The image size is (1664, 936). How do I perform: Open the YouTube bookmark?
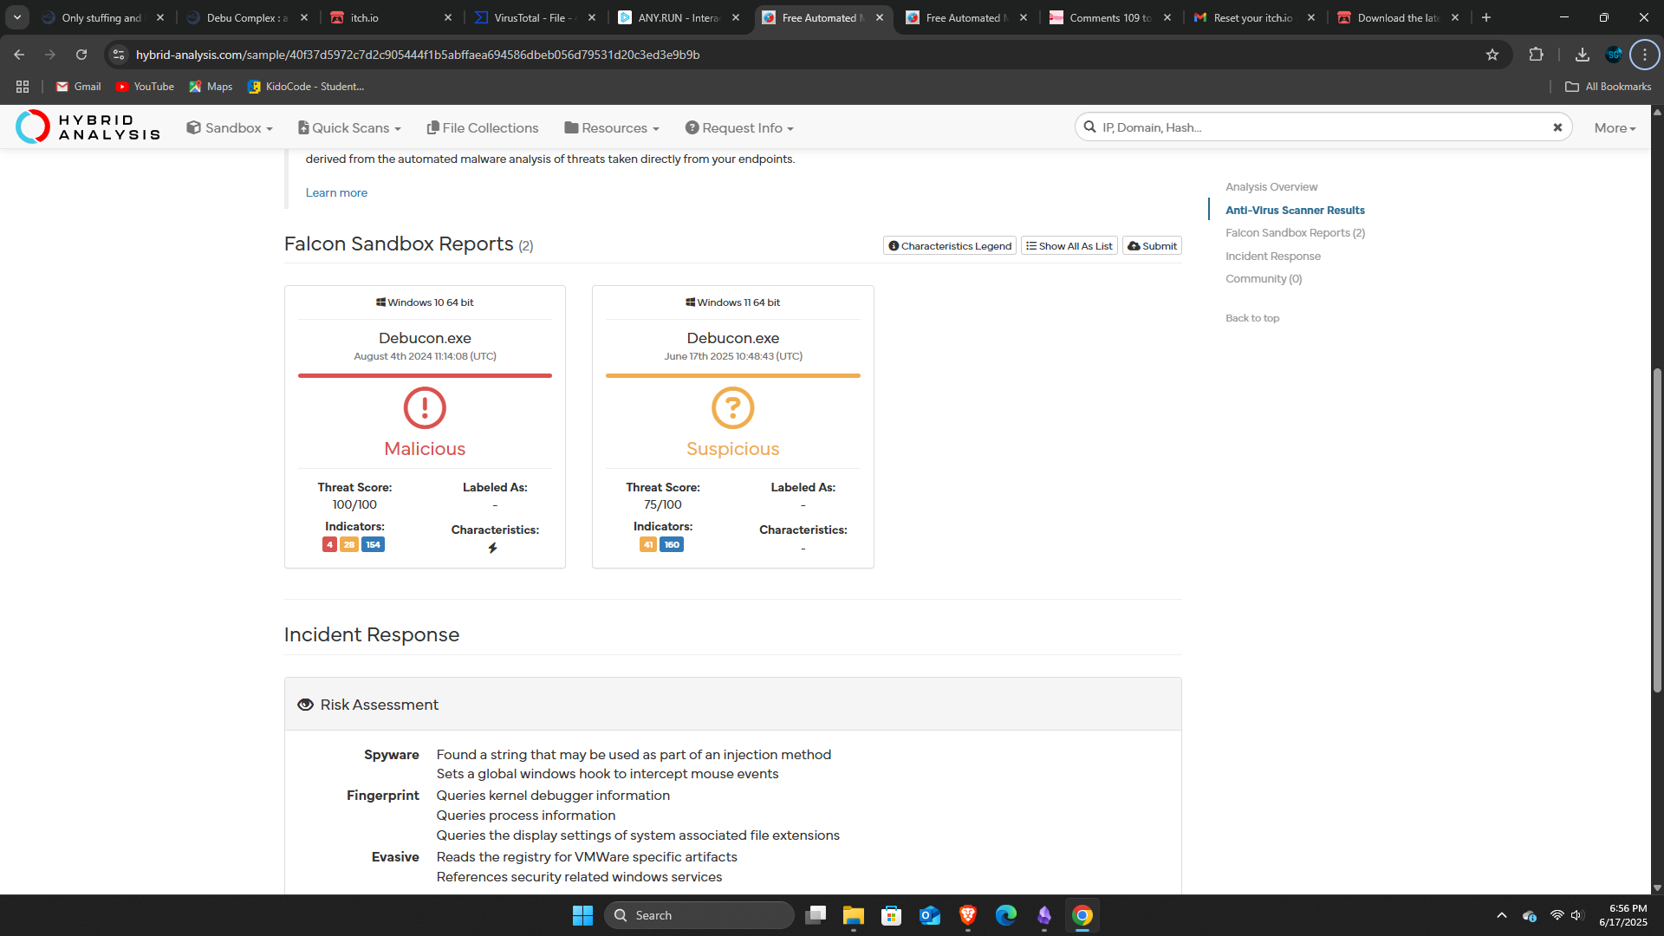(x=145, y=87)
